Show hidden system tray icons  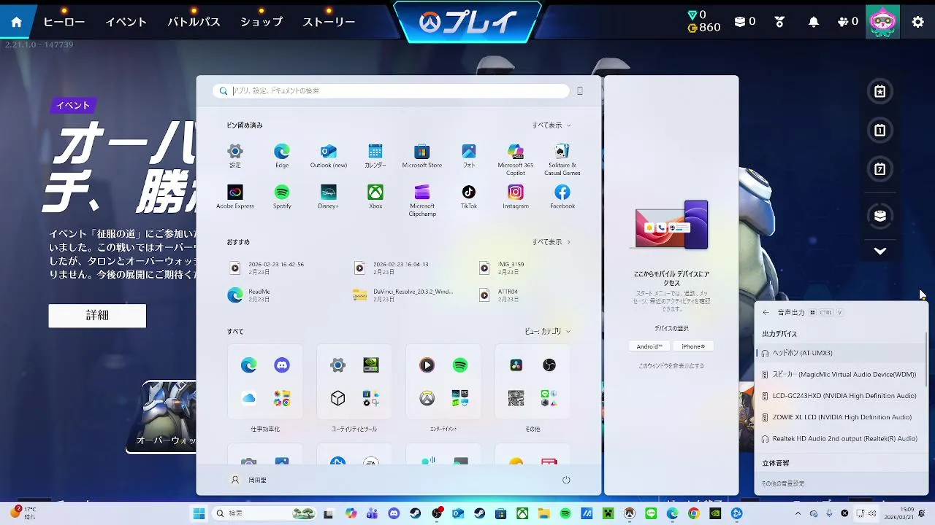(798, 513)
